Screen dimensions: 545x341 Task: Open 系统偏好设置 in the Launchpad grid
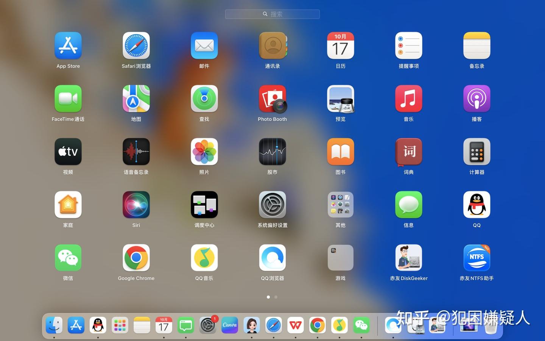click(272, 205)
